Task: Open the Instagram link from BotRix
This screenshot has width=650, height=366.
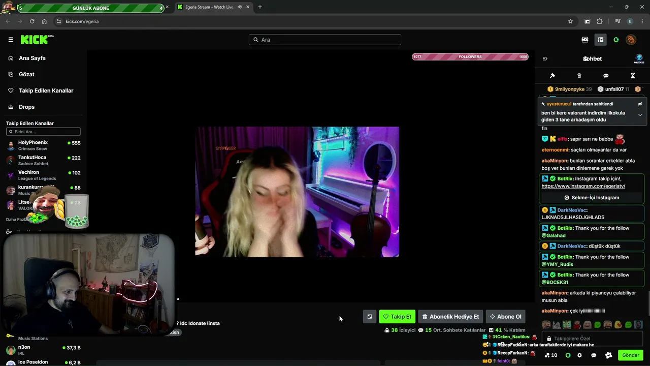Action: 583,186
